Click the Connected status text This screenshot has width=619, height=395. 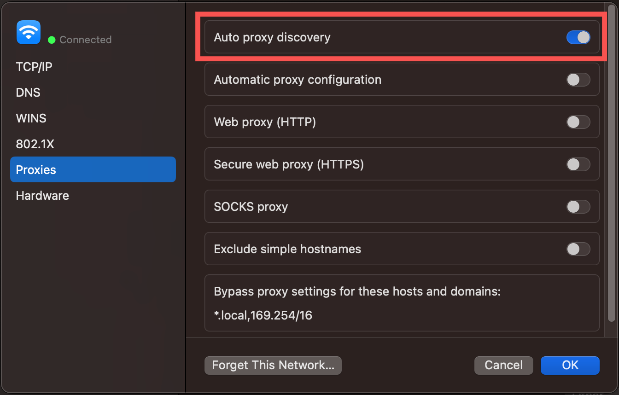pyautogui.click(x=86, y=40)
